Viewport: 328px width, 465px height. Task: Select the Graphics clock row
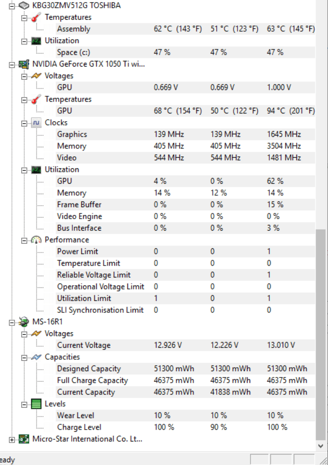(186, 134)
